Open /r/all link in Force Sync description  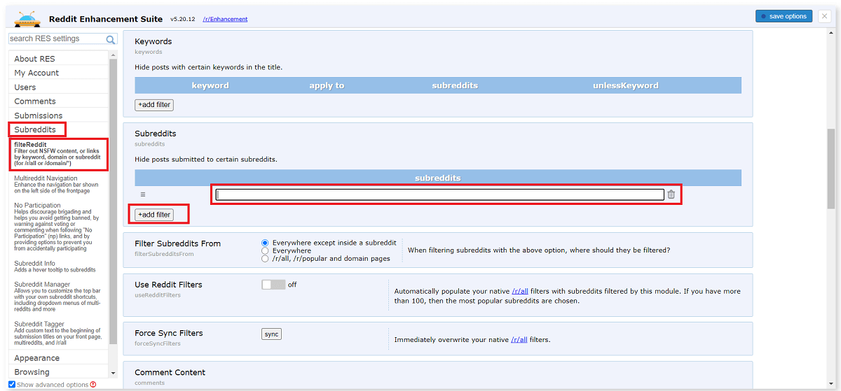click(519, 340)
